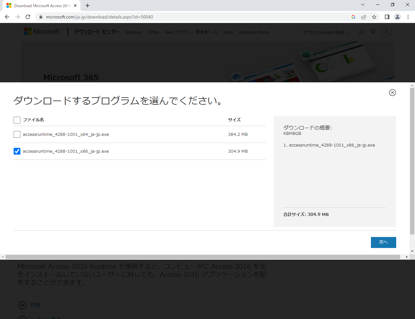
Task: Go back to the previous page
Action: [7, 17]
